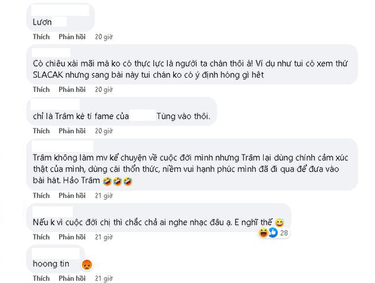
Task: Like the "hoong tin" comment
Action: tap(41, 278)
